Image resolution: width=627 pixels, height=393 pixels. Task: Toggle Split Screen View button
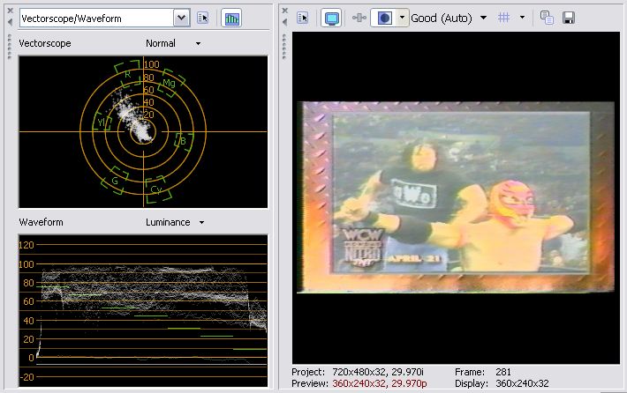[x=384, y=18]
